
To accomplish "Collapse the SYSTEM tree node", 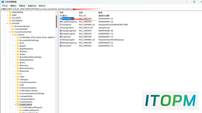I will (7, 24).
